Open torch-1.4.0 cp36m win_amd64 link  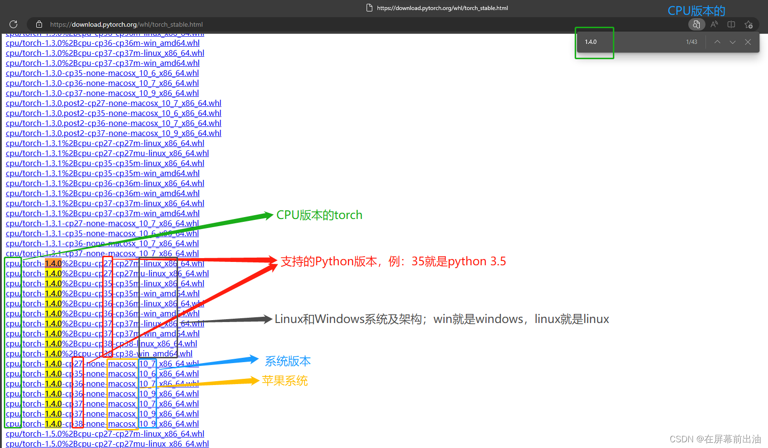103,313
